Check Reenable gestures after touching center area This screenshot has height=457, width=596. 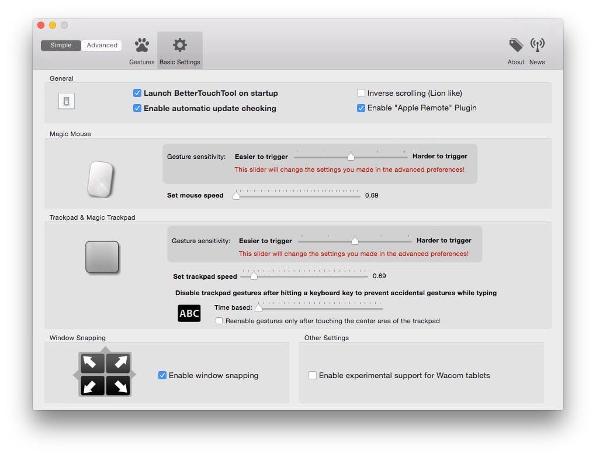pyautogui.click(x=219, y=321)
